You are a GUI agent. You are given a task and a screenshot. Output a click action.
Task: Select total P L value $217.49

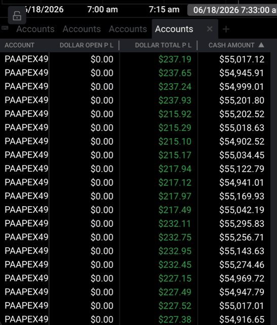tap(175, 210)
